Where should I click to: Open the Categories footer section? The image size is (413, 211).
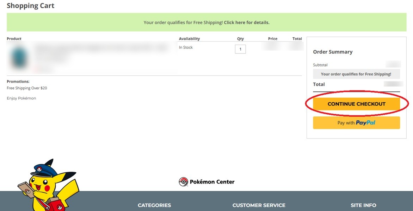coord(154,205)
